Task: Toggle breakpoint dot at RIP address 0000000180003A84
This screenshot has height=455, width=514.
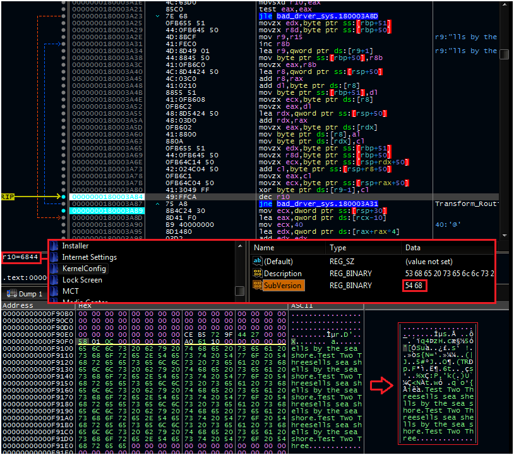Action: click(64, 197)
